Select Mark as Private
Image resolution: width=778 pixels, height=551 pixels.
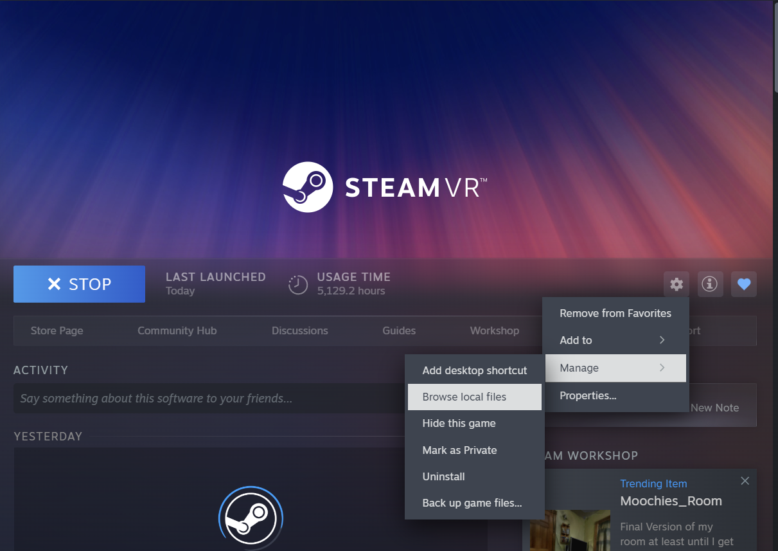tap(459, 450)
